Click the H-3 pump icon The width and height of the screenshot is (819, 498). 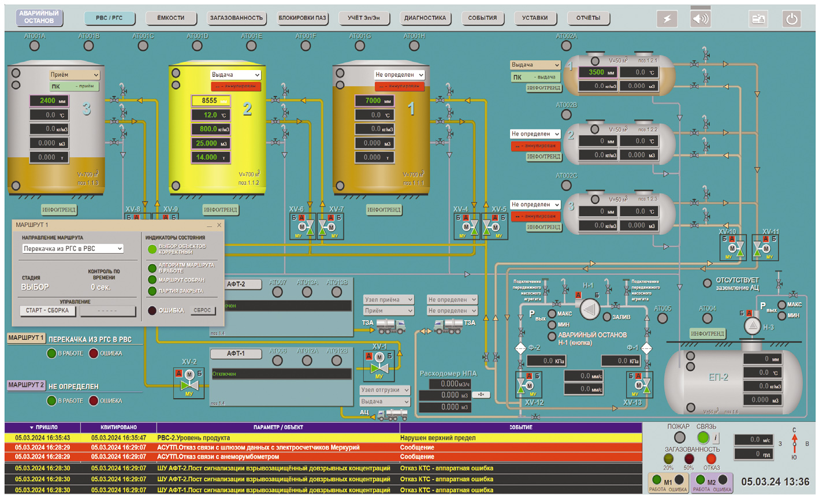point(752,326)
